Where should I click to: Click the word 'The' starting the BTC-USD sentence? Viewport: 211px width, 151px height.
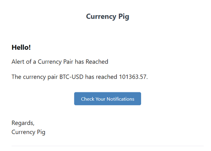tap(16, 77)
